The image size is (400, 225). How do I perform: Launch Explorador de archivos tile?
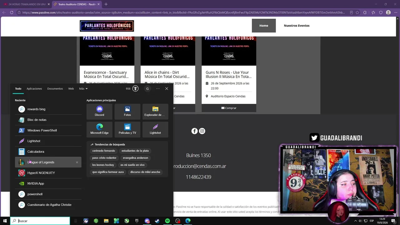[155, 112]
